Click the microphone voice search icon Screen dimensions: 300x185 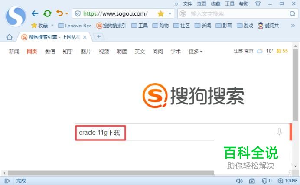pos(279,132)
